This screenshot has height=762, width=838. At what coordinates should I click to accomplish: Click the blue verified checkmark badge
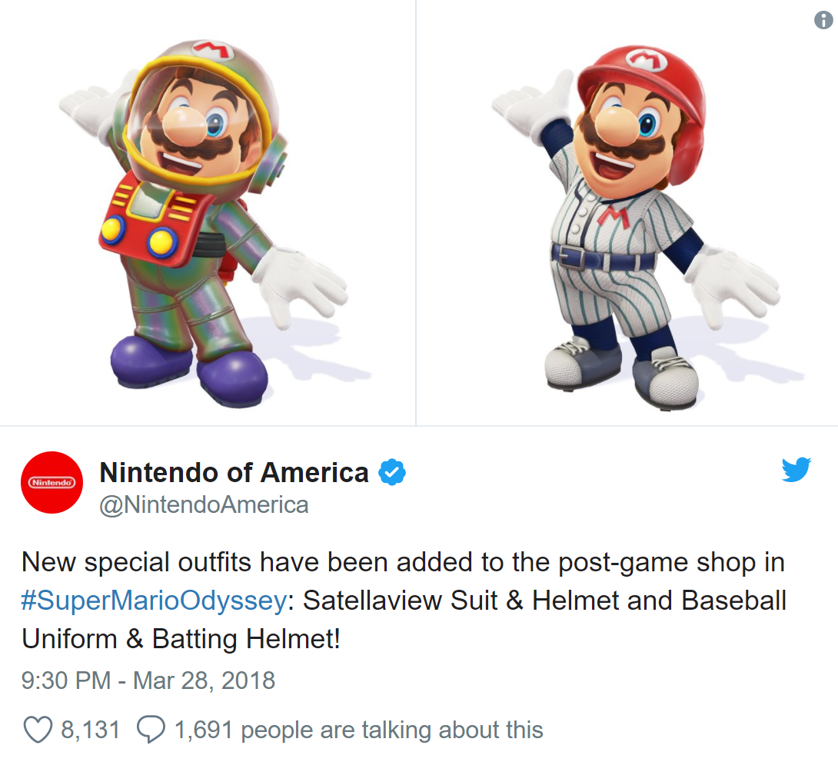pyautogui.click(x=392, y=472)
